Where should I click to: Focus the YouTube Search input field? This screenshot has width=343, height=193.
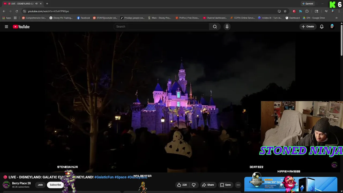click(x=162, y=27)
